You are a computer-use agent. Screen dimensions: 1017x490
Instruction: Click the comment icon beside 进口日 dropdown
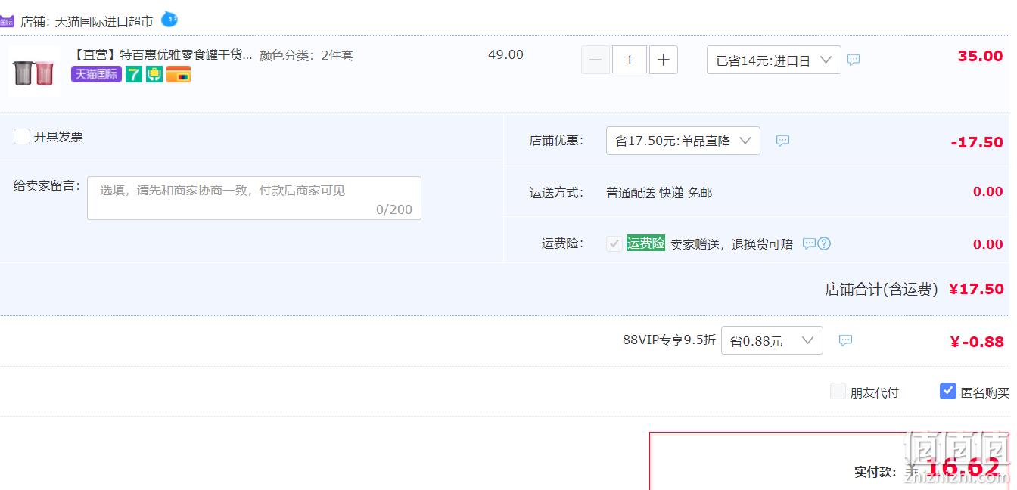pyautogui.click(x=854, y=60)
